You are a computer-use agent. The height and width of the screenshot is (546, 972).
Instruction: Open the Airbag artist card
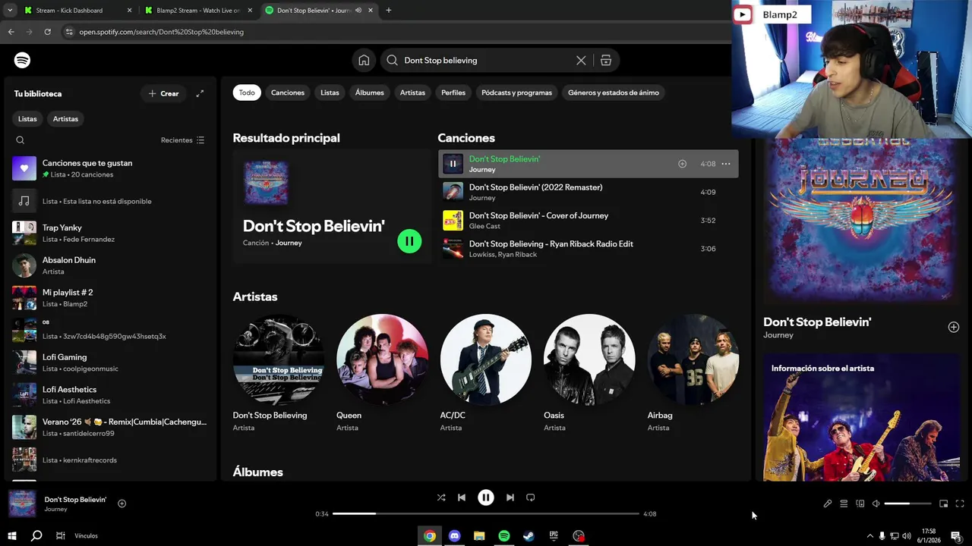pyautogui.click(x=693, y=373)
